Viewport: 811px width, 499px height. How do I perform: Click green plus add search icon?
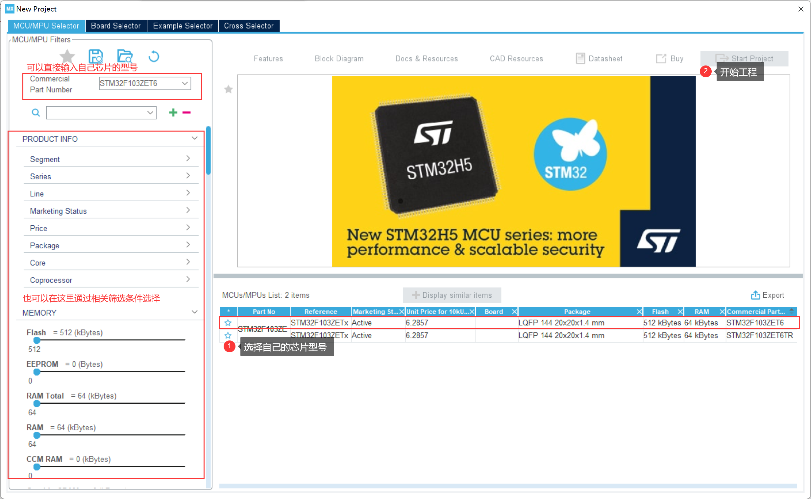[173, 112]
